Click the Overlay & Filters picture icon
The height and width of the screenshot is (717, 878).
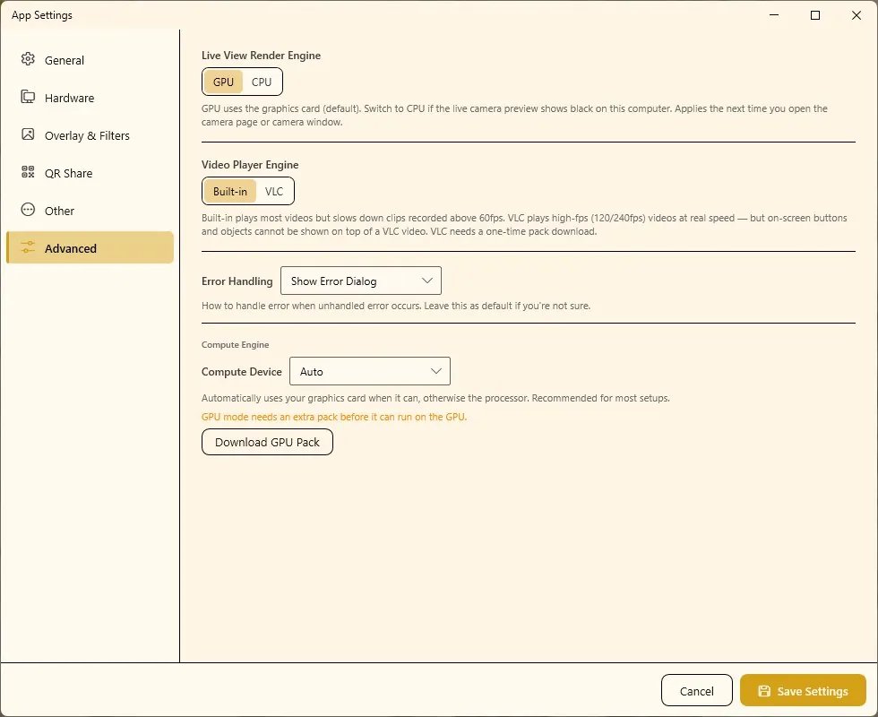point(28,134)
